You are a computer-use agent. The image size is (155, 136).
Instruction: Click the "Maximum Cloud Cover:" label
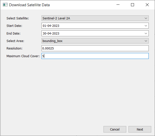point(23,56)
